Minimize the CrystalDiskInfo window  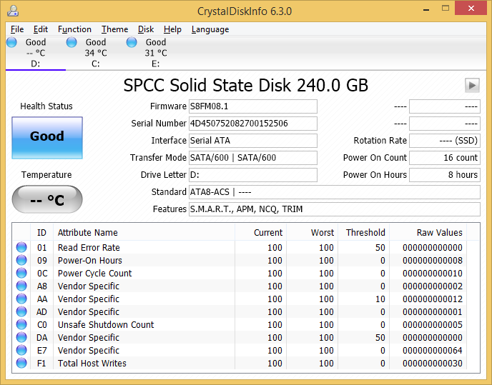click(426, 9)
